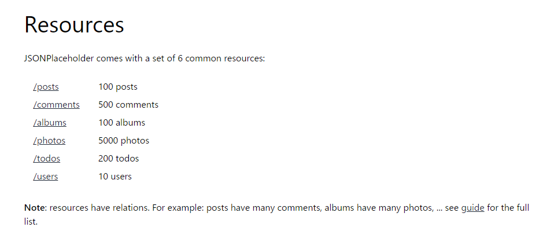Viewport: 543px width, 242px height.
Task: Click the '500 comments' count text
Action: click(128, 105)
